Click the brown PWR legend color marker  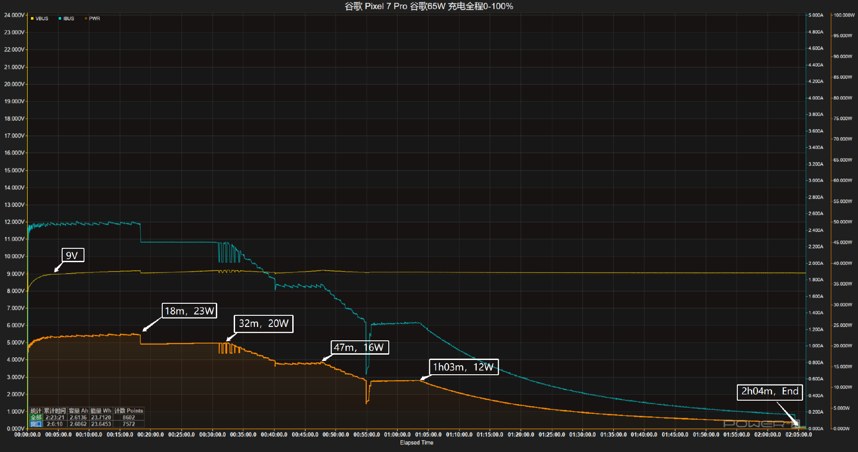[86, 18]
